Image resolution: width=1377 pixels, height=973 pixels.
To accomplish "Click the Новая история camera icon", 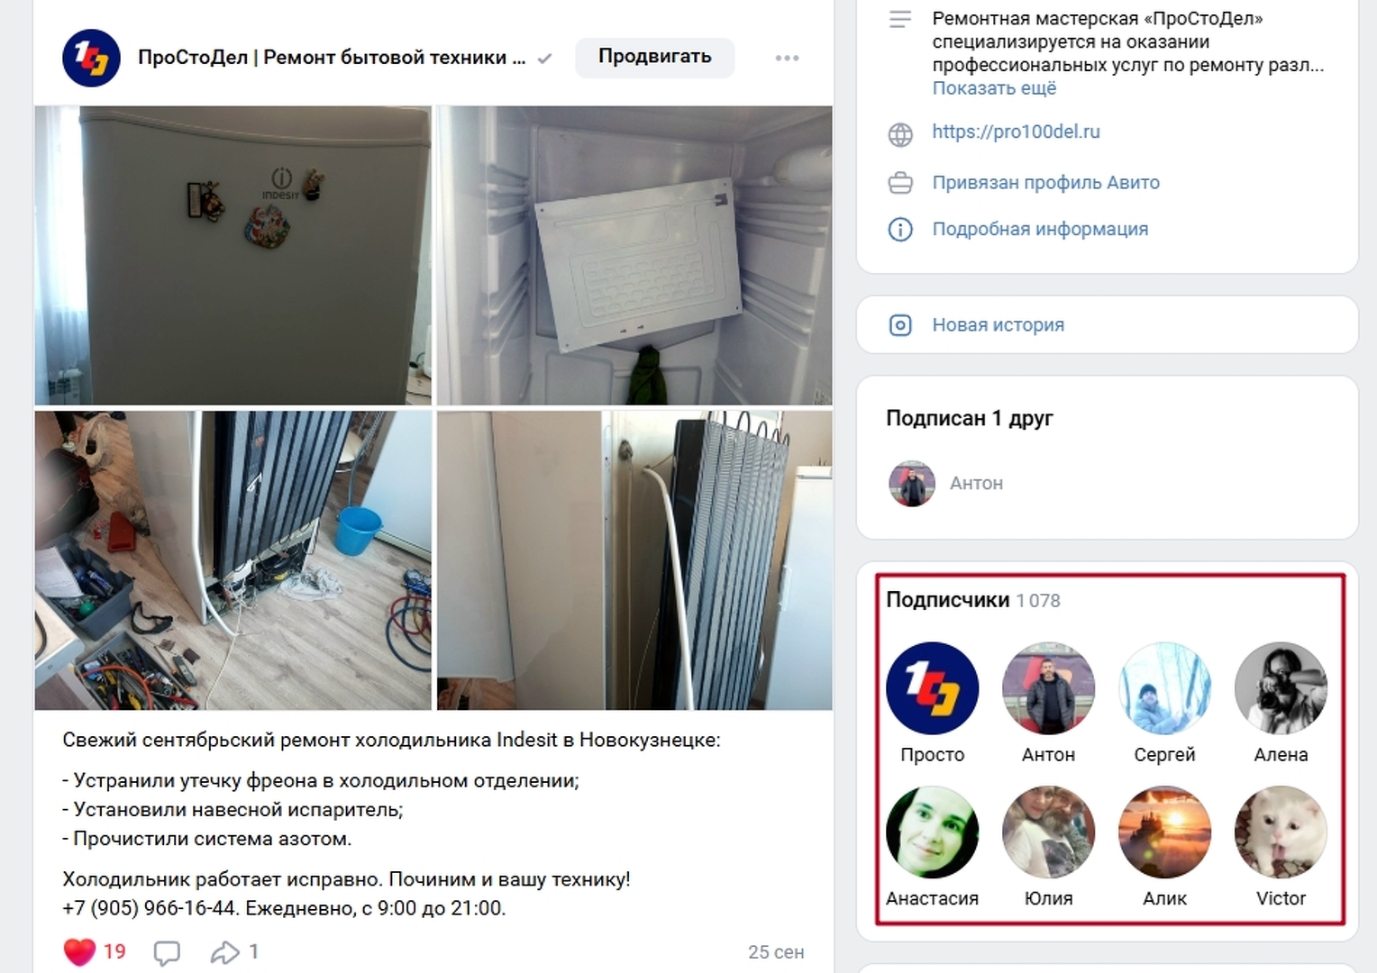I will [900, 325].
